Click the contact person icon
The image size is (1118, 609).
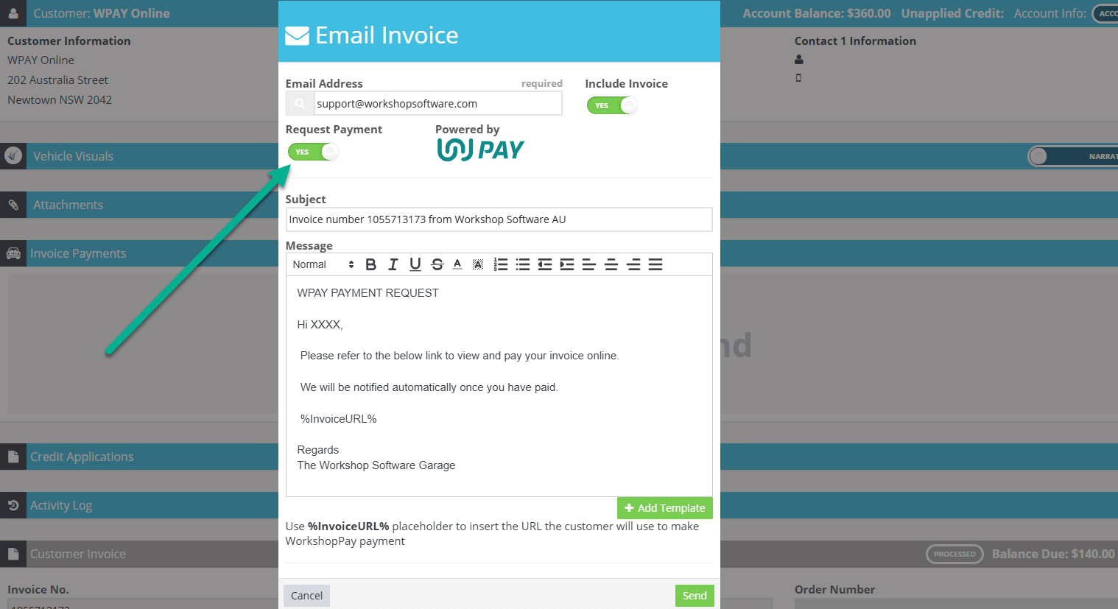[799, 60]
